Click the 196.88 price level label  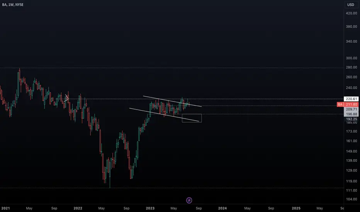point(351,114)
